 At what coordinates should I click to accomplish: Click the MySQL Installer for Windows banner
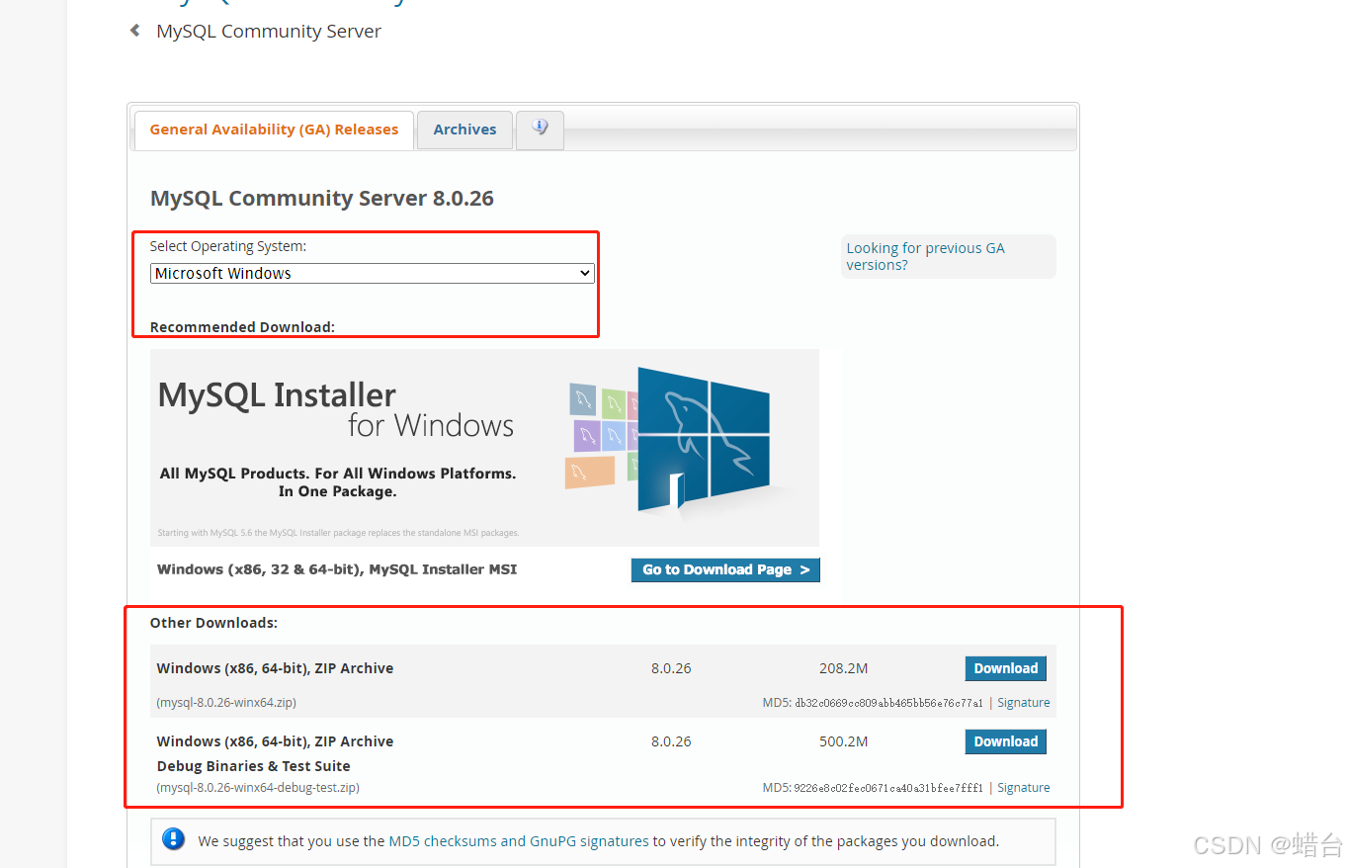pyautogui.click(x=484, y=447)
